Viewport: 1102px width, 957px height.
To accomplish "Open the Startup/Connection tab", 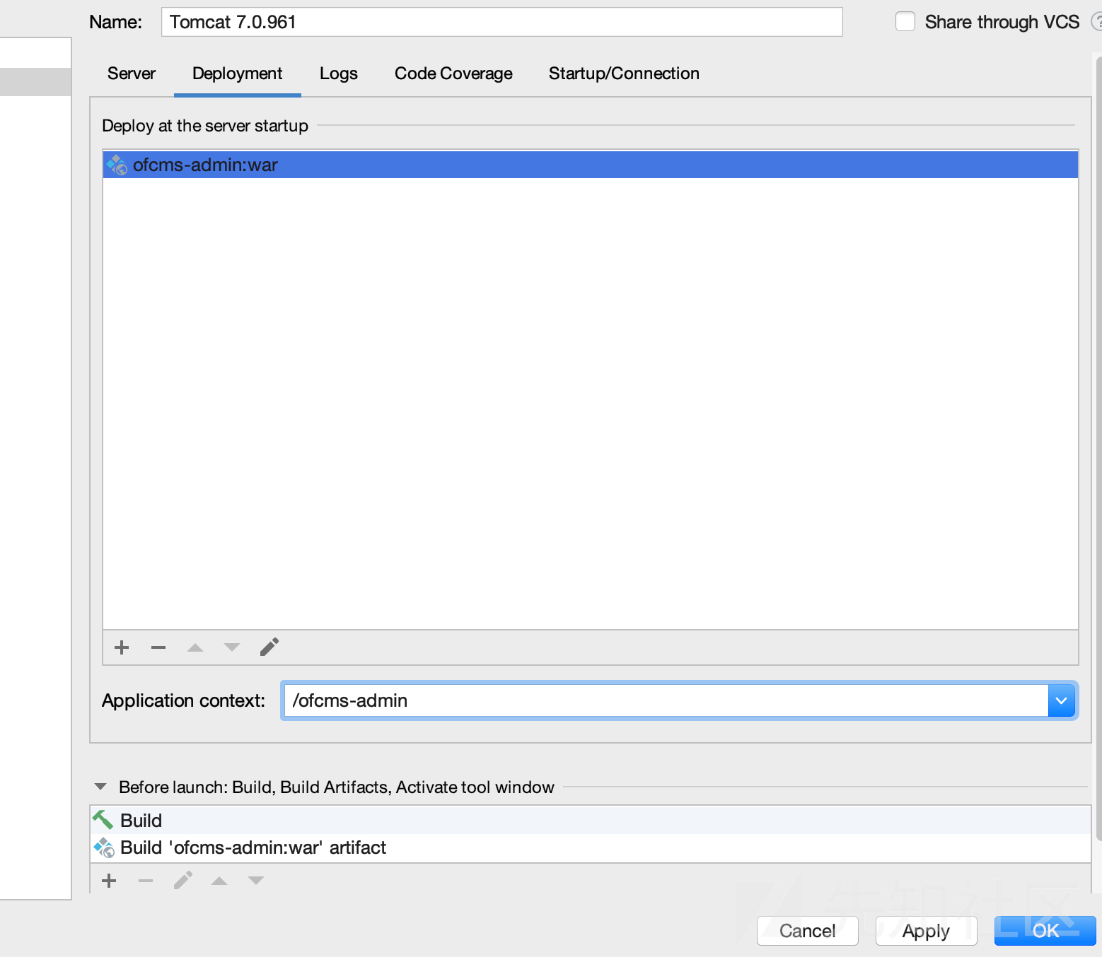I will point(624,74).
